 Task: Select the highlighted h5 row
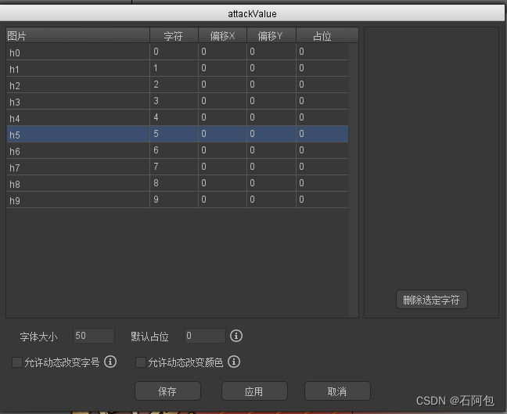tap(178, 134)
